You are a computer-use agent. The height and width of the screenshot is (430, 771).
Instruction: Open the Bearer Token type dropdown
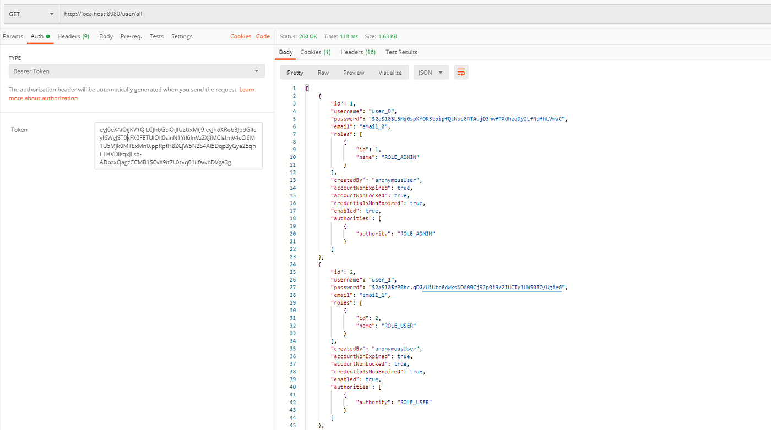click(x=136, y=70)
